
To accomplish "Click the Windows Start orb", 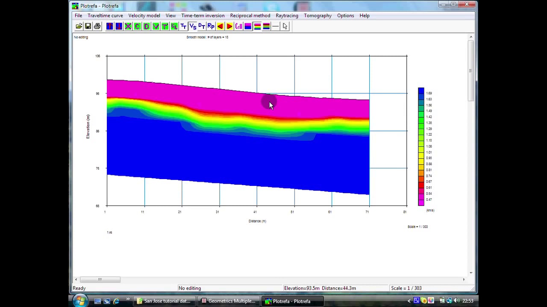I will pyautogui.click(x=79, y=301).
